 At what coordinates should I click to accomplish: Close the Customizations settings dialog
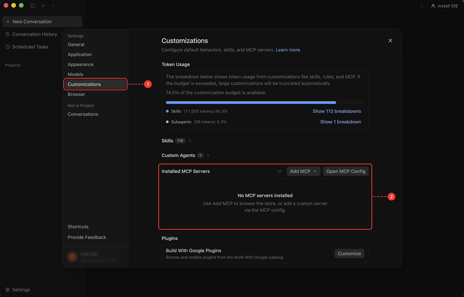[x=390, y=40]
